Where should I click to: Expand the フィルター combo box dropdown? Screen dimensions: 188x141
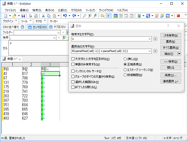point(58,32)
